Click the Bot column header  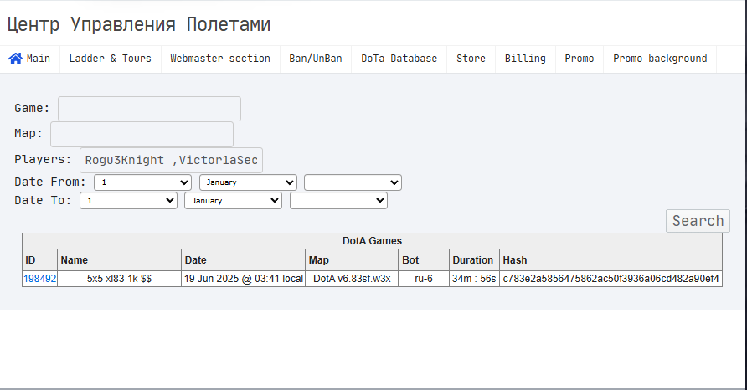424,260
